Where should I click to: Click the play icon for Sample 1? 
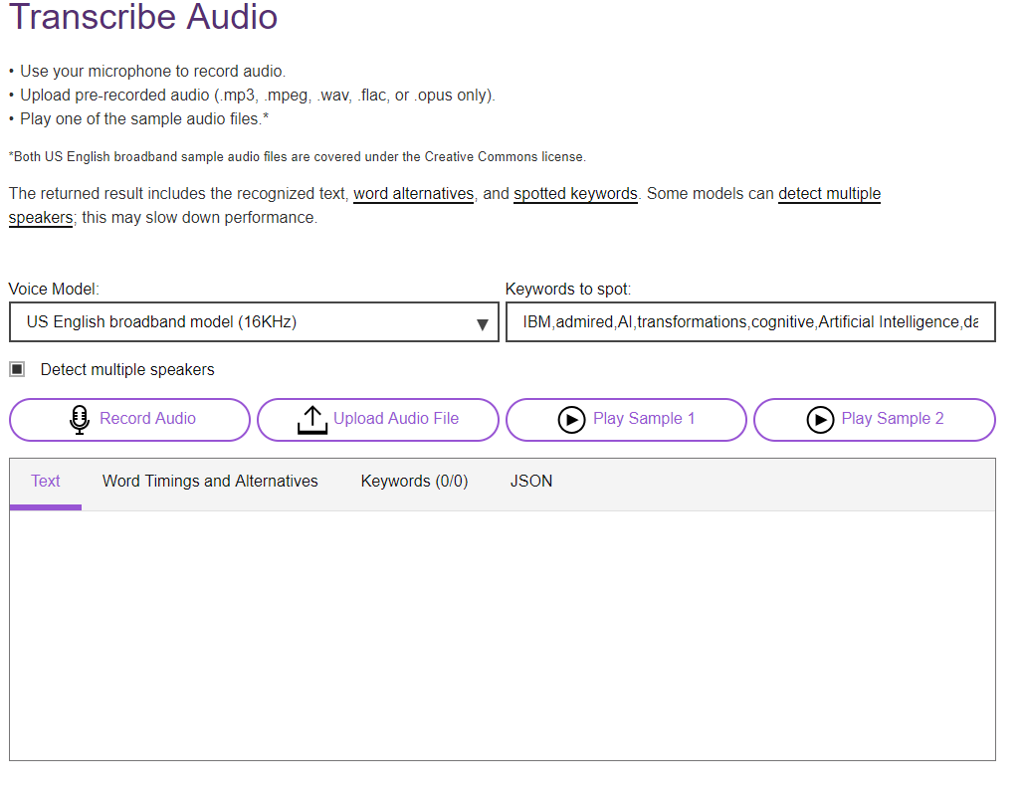[571, 420]
